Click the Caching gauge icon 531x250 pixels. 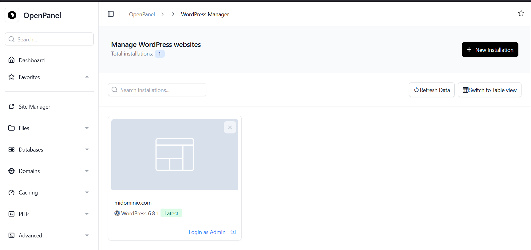click(11, 192)
